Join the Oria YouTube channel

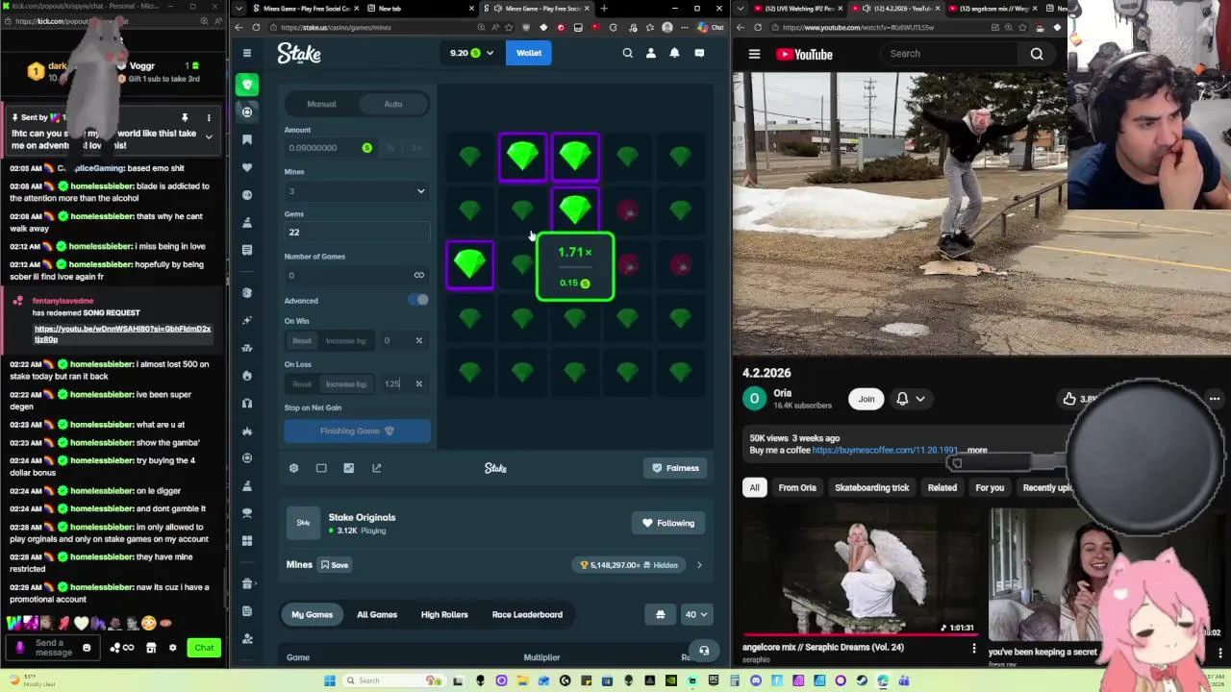(867, 399)
